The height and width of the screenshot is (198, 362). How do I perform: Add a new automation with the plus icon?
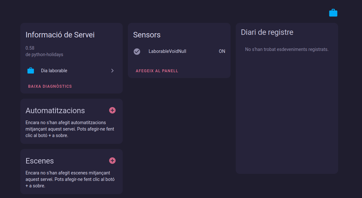(112, 110)
